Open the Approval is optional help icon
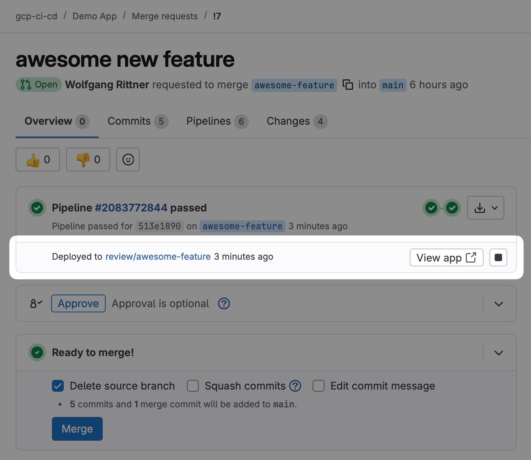 tap(224, 303)
